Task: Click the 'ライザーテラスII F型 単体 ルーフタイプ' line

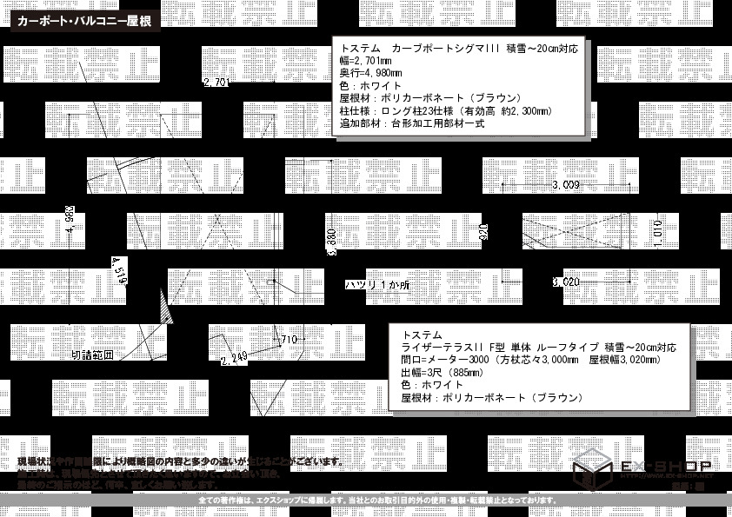Action: (x=539, y=348)
